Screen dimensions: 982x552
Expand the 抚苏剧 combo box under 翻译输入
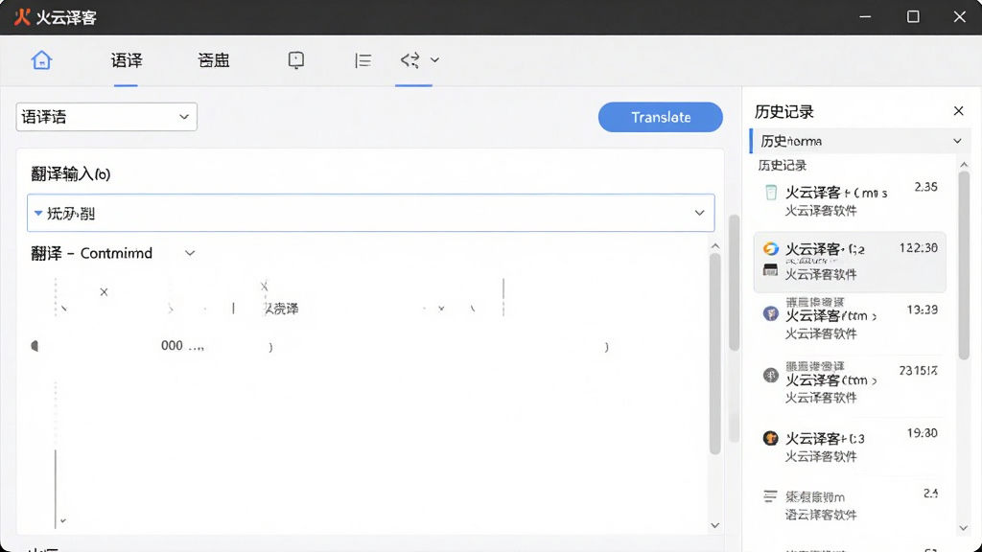pos(371,213)
